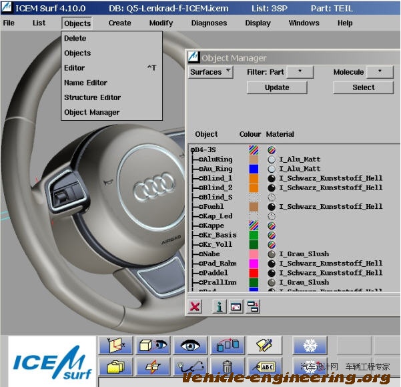
Task: Click the material sphere icon for AluRing
Action: click(272, 159)
